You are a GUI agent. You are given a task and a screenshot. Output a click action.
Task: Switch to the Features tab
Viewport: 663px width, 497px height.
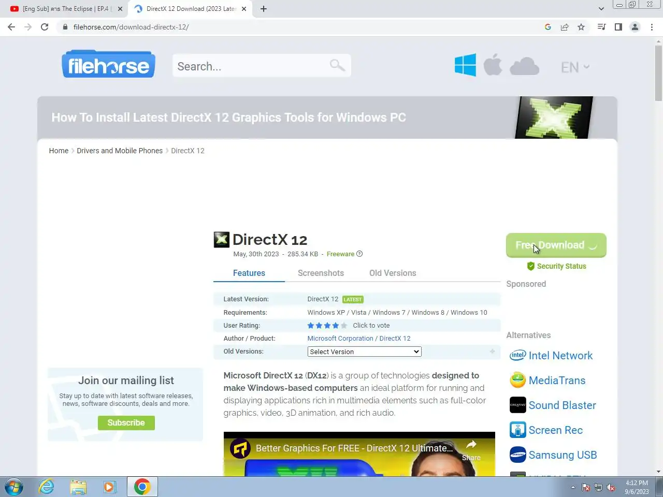click(x=249, y=273)
